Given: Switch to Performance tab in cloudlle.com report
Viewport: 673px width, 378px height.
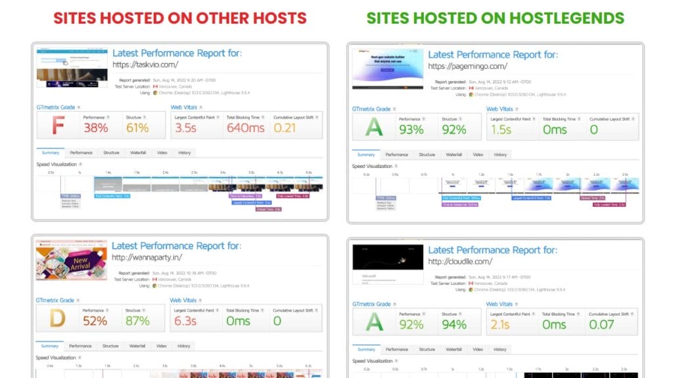Looking at the screenshot, I should coord(396,350).
